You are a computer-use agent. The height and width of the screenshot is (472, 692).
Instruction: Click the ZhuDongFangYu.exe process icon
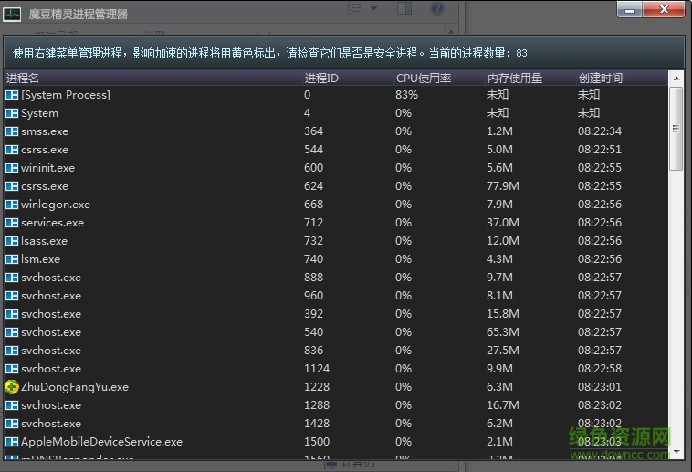pyautogui.click(x=12, y=387)
